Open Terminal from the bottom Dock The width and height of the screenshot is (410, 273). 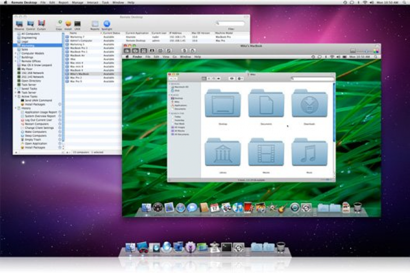(x=226, y=247)
